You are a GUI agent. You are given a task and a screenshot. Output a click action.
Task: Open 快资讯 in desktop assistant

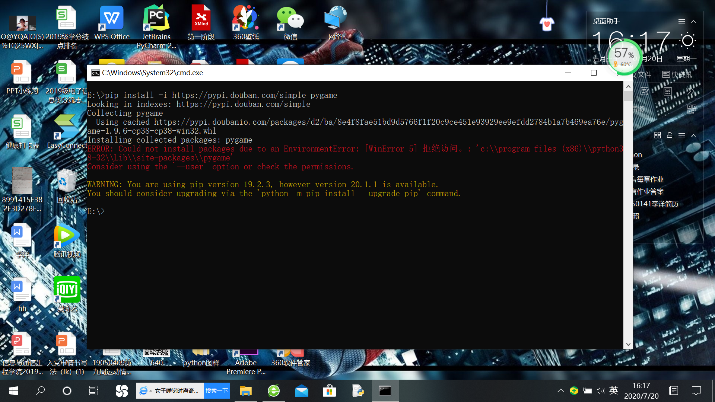[677, 74]
